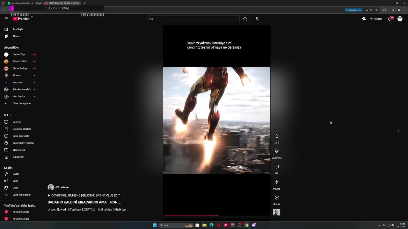Show hidden system tray icons chevron
Viewport: 408px width, 229px height.
(379, 225)
